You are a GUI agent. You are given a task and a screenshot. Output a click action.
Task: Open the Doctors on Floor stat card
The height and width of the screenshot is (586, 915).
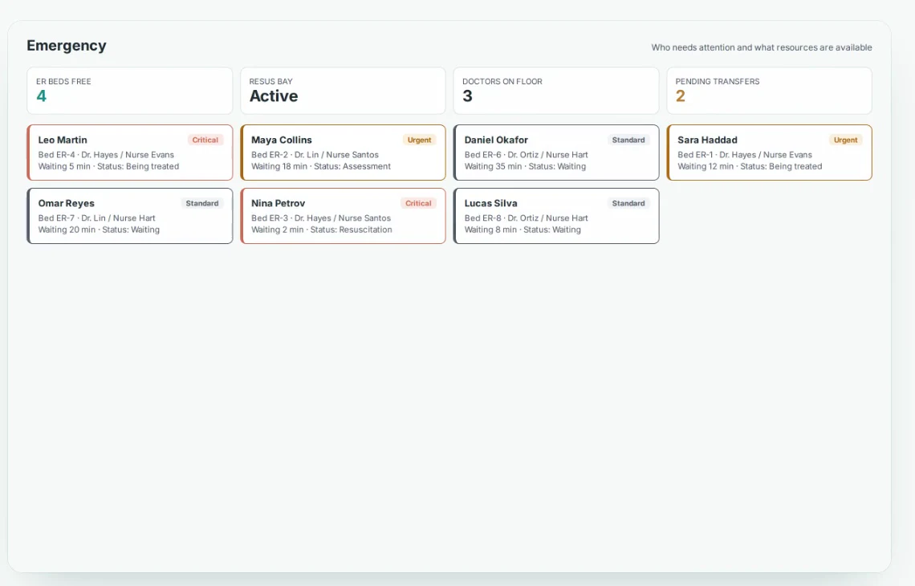coord(556,91)
